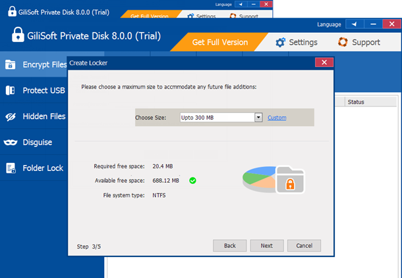402x278 pixels.
Task: Switch to Hidden Files section
Action: (x=34, y=116)
